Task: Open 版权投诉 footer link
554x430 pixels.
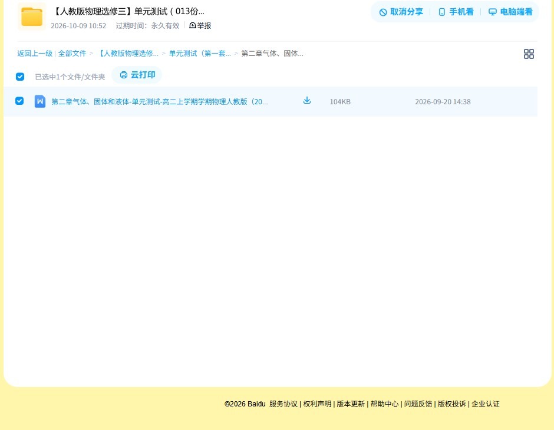Action: tap(452, 404)
